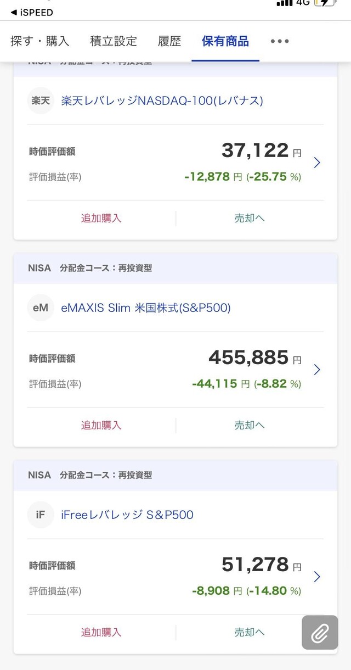The height and width of the screenshot is (670, 351).
Task: Open more tabs with the three dots
Action: click(280, 41)
